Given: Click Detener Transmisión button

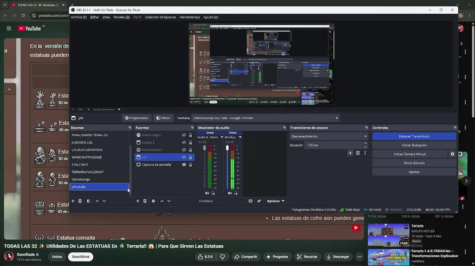Looking at the screenshot, I should pyautogui.click(x=414, y=136).
